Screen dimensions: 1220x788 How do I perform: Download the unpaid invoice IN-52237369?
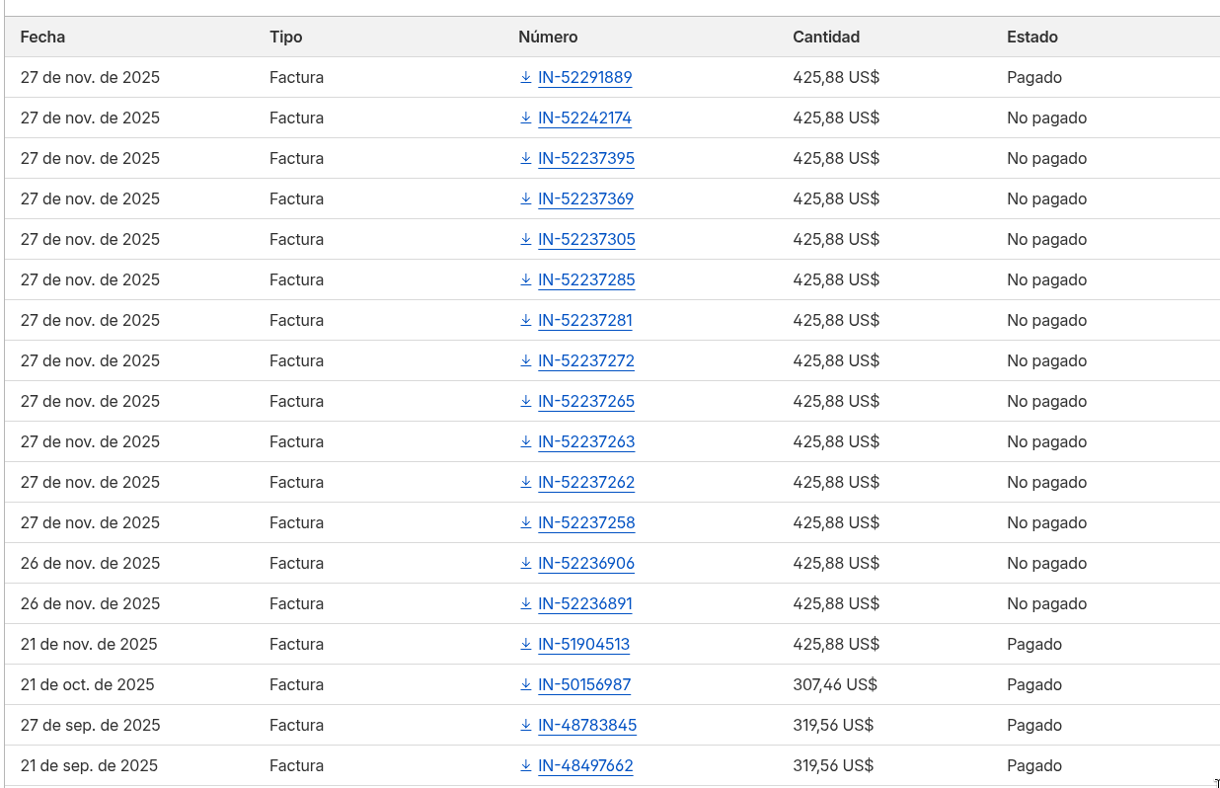coord(524,198)
